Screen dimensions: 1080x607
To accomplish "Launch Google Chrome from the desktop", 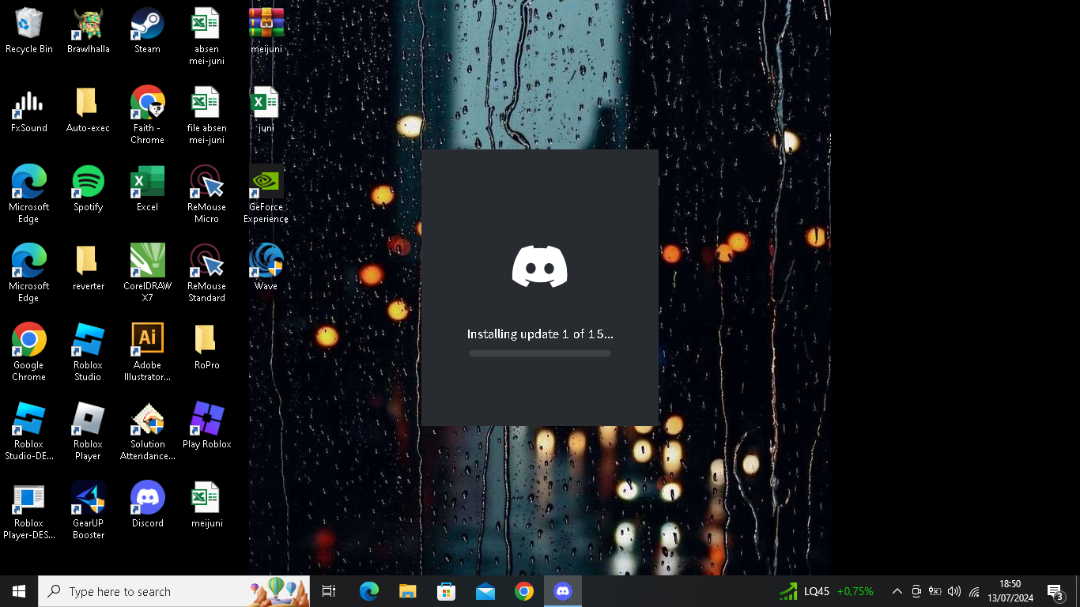I will (29, 353).
